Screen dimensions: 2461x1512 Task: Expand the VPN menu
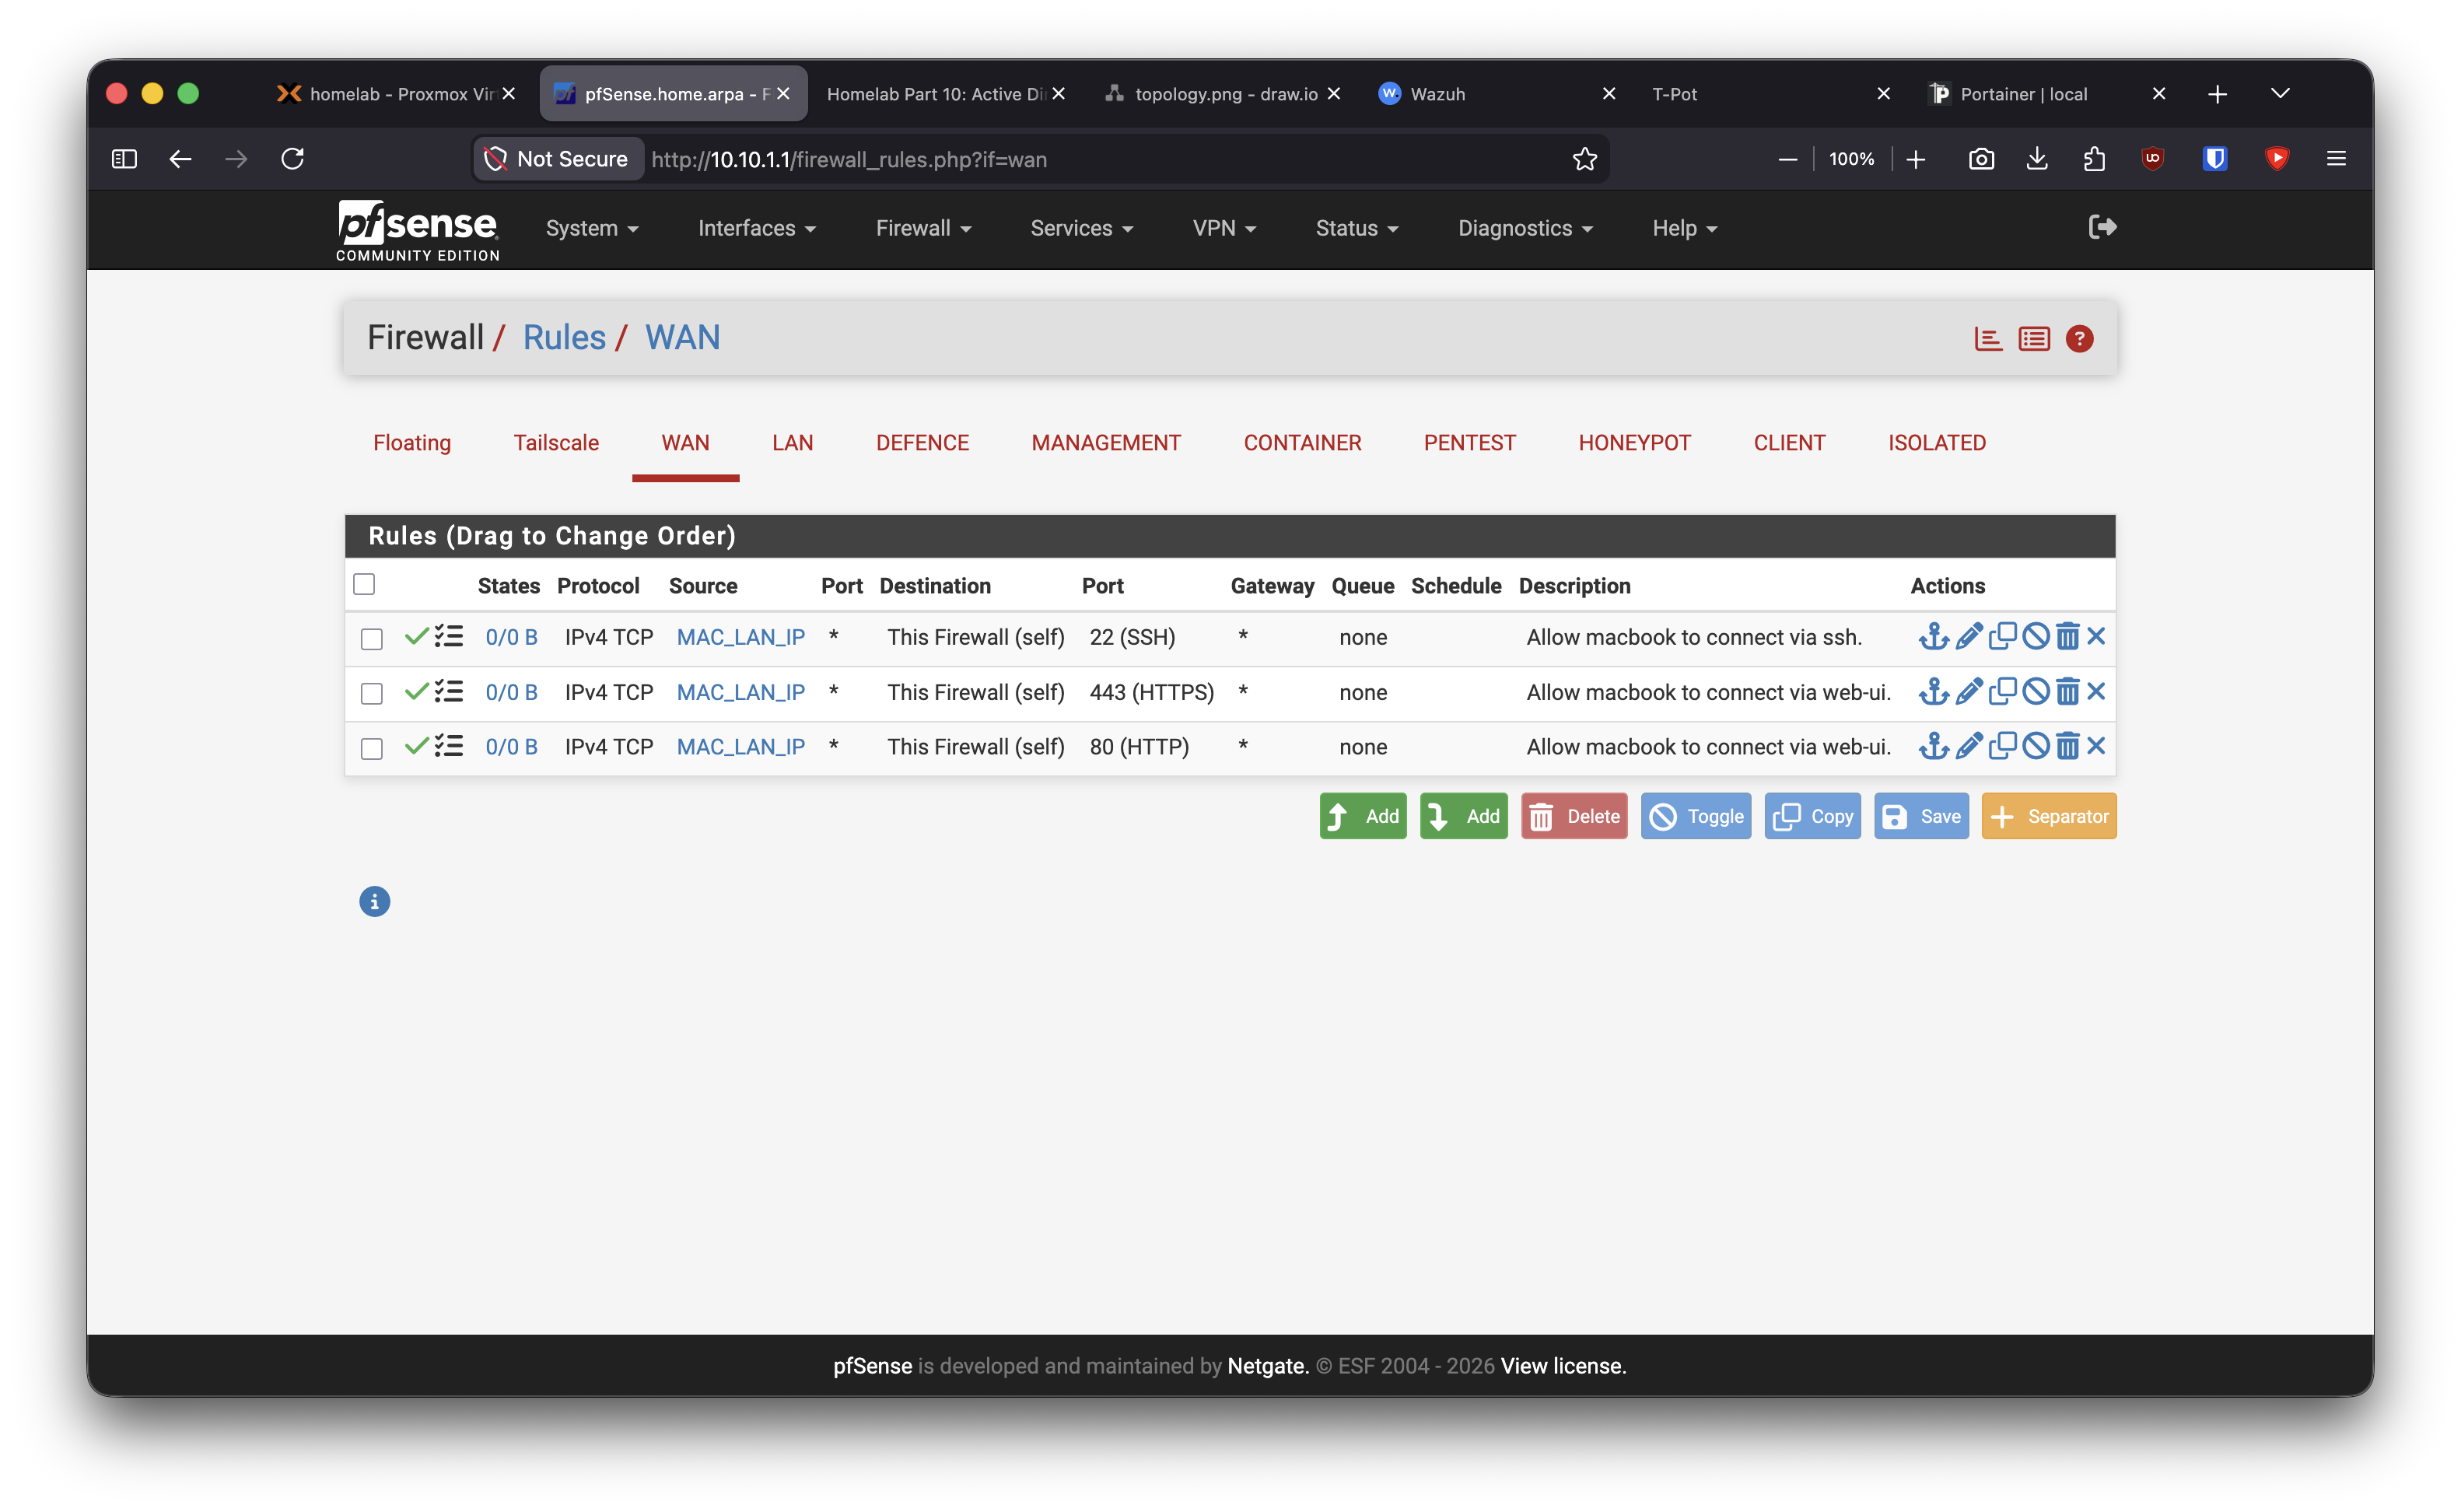1224,228
